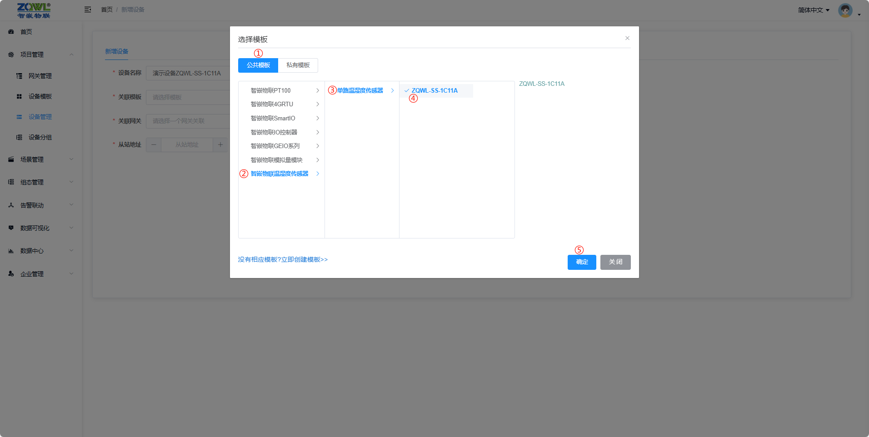Click the 数据中心 chart icon

pos(11,251)
